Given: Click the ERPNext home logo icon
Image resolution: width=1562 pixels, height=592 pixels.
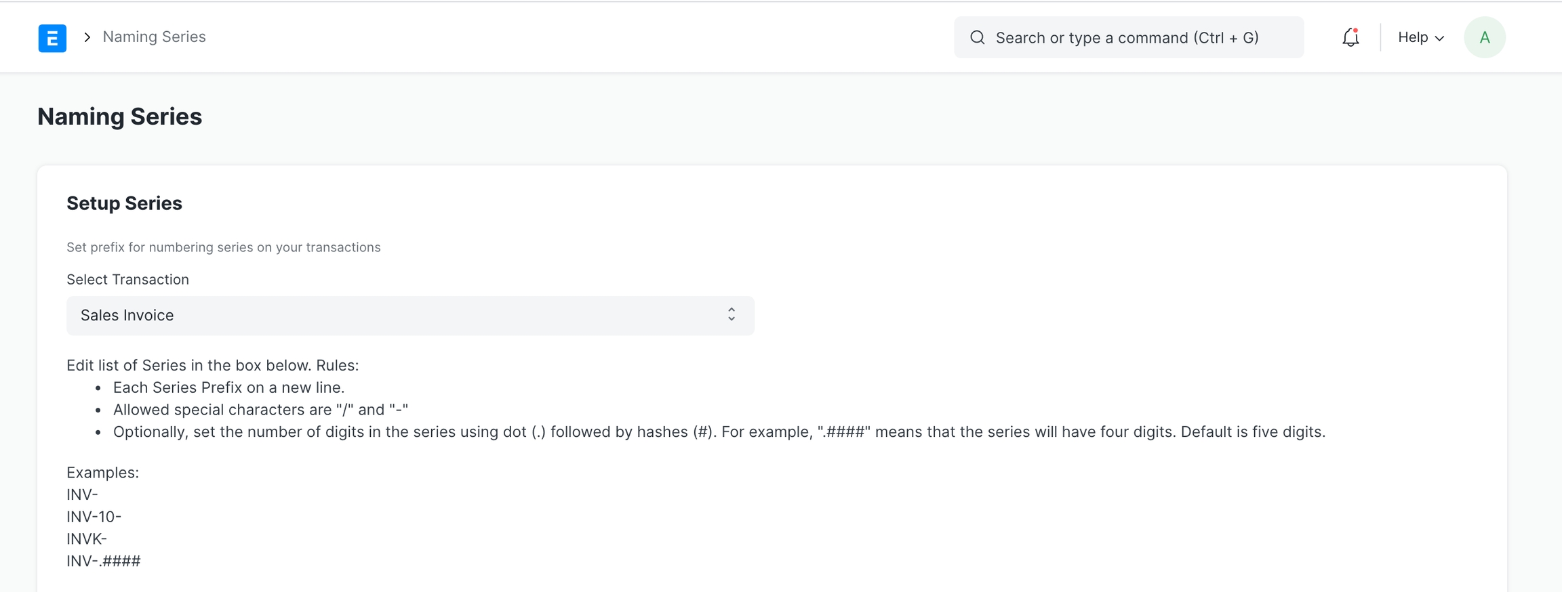Looking at the screenshot, I should tap(52, 38).
